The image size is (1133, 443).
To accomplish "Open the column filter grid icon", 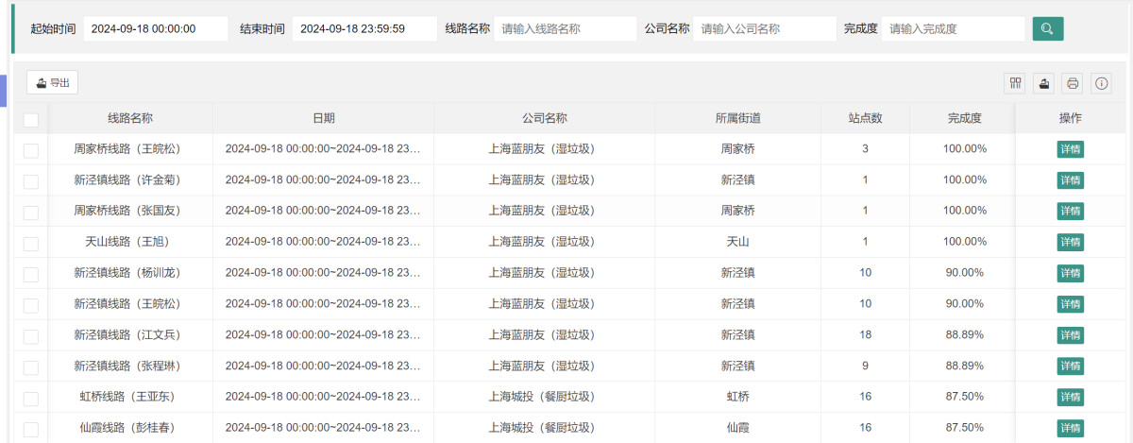I will coord(1016,83).
